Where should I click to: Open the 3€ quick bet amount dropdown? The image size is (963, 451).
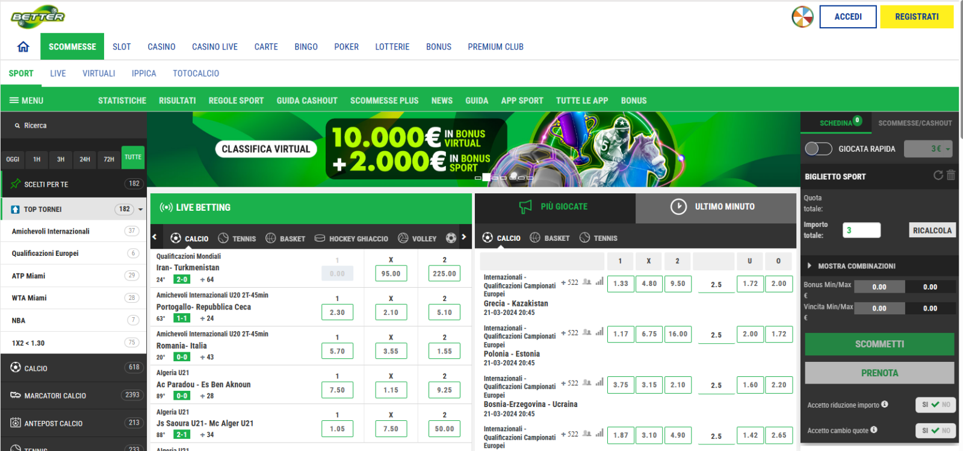click(x=929, y=149)
